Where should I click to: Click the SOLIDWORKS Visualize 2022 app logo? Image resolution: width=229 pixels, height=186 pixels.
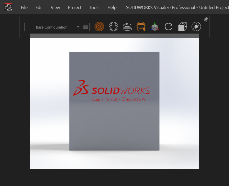click(8, 7)
